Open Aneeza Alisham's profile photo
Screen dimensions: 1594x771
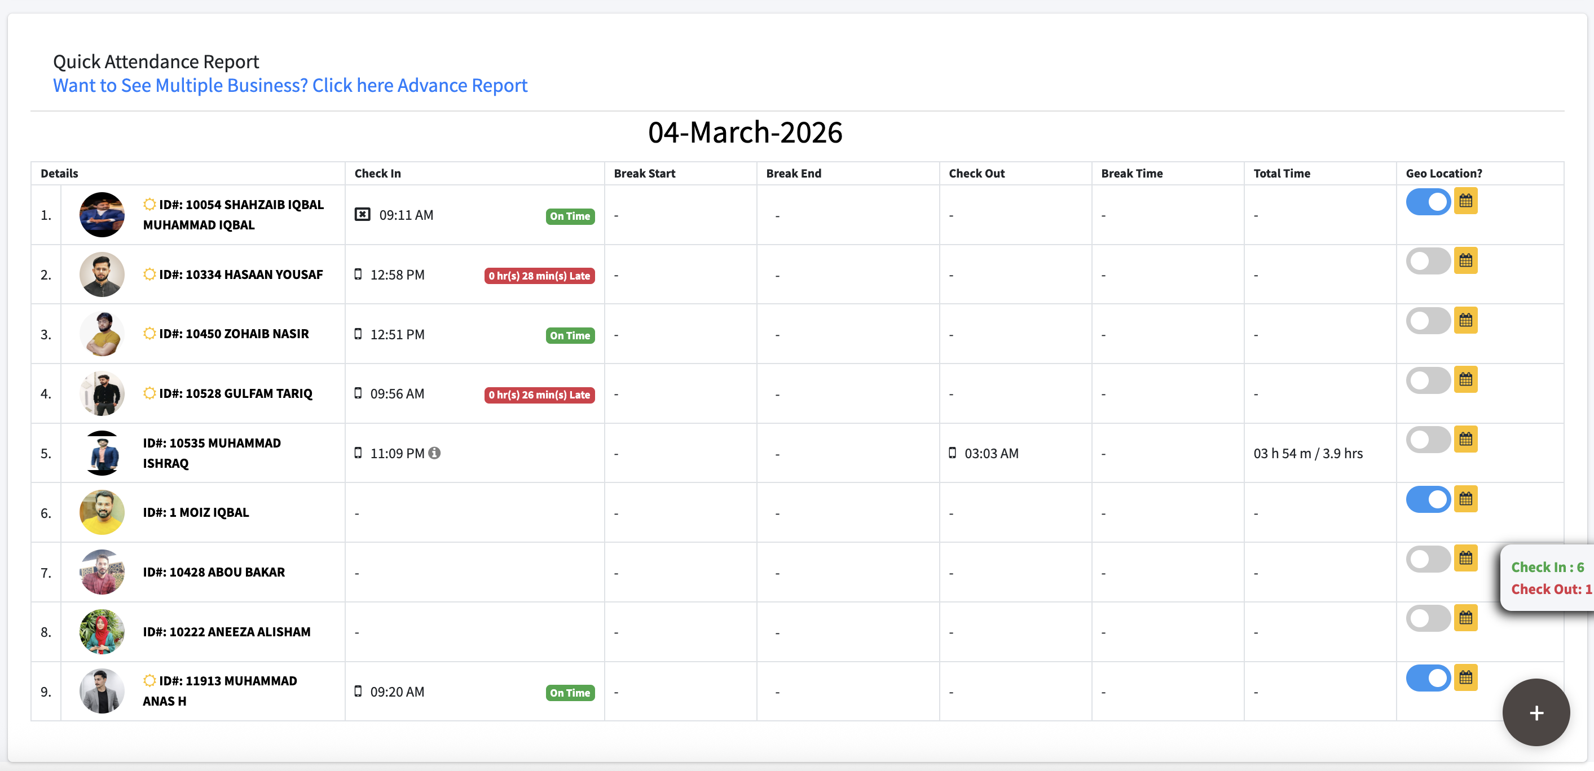pyautogui.click(x=102, y=631)
